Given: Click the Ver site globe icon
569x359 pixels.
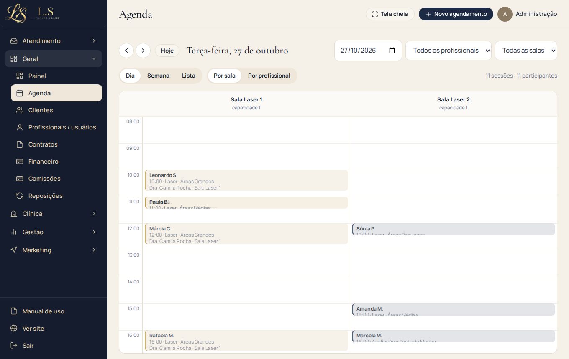Looking at the screenshot, I should [14, 329].
